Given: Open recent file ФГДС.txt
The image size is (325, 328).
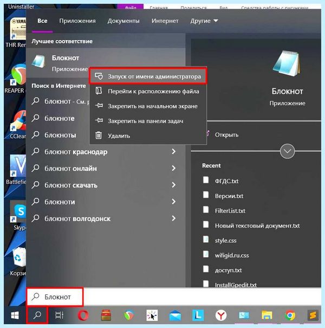Looking at the screenshot, I should (x=226, y=181).
